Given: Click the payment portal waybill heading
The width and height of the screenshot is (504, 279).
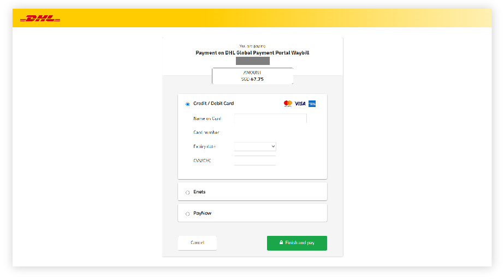Looking at the screenshot, I should pyautogui.click(x=252, y=53).
